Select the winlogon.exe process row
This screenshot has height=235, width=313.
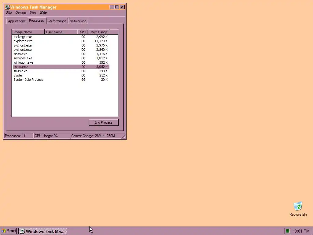(61, 62)
